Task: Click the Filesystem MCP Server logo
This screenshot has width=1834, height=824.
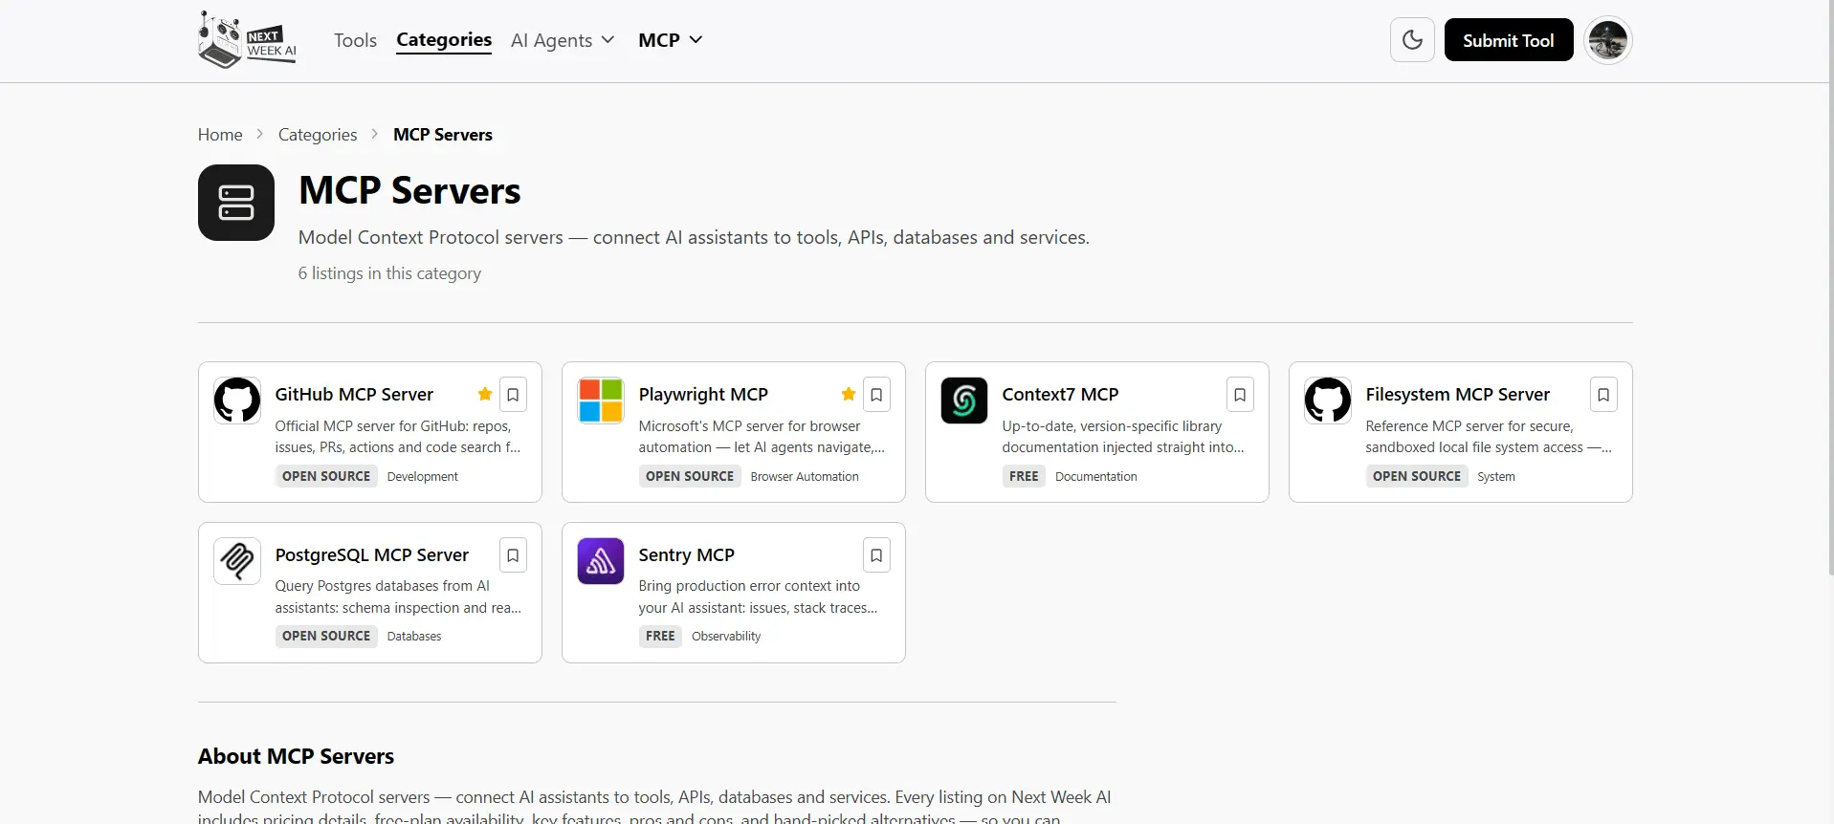Action: click(1328, 401)
